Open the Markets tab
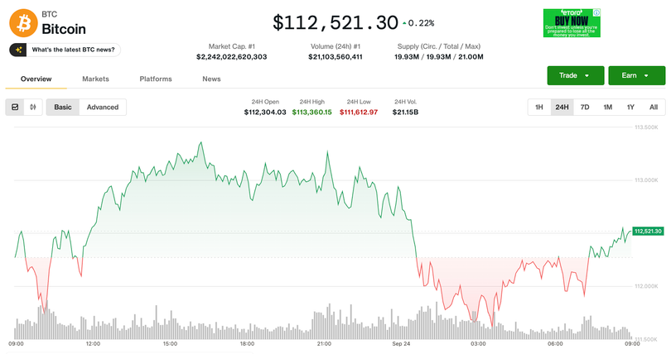 95,79
